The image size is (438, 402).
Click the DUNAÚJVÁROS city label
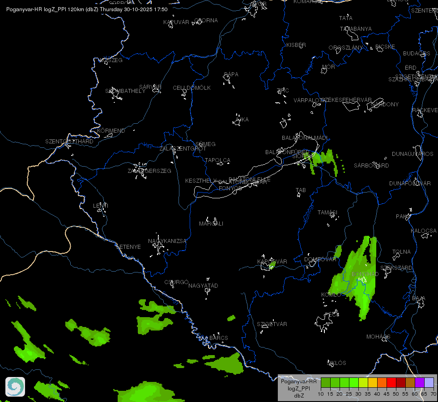pyautogui.click(x=412, y=154)
